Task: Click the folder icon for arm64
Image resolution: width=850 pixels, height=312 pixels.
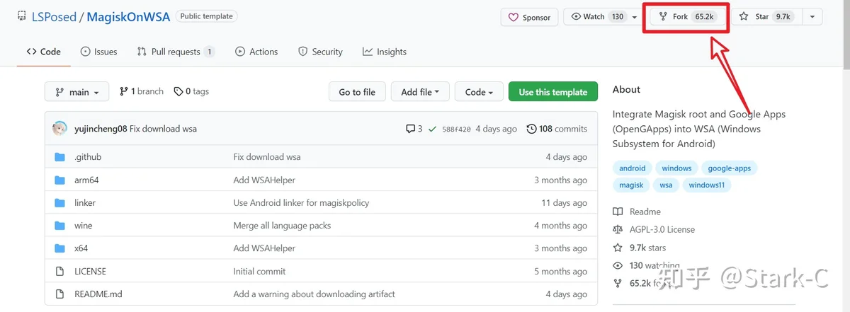Action: pyautogui.click(x=59, y=180)
